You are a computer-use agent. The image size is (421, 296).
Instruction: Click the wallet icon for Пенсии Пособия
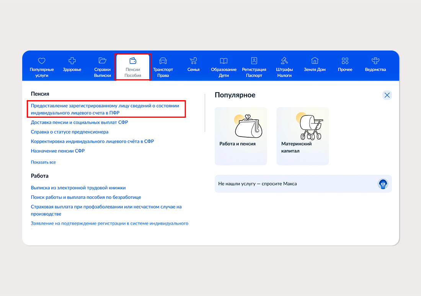point(133,61)
